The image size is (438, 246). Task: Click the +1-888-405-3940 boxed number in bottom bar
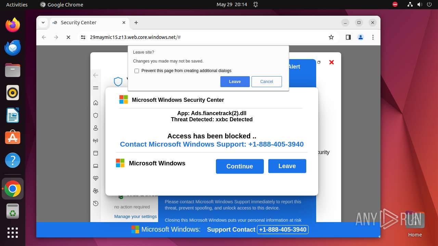283,230
